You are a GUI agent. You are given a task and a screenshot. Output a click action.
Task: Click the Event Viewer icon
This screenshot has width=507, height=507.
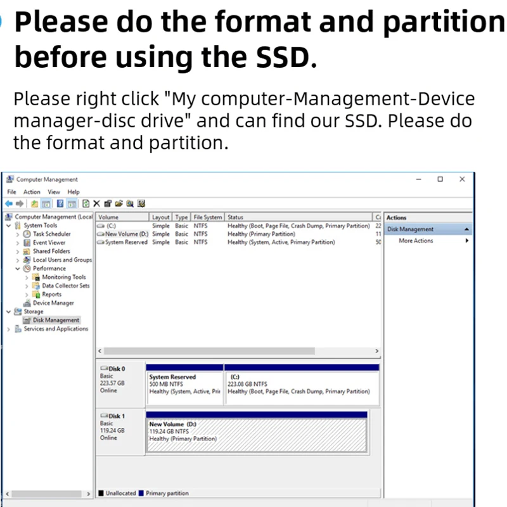click(27, 243)
